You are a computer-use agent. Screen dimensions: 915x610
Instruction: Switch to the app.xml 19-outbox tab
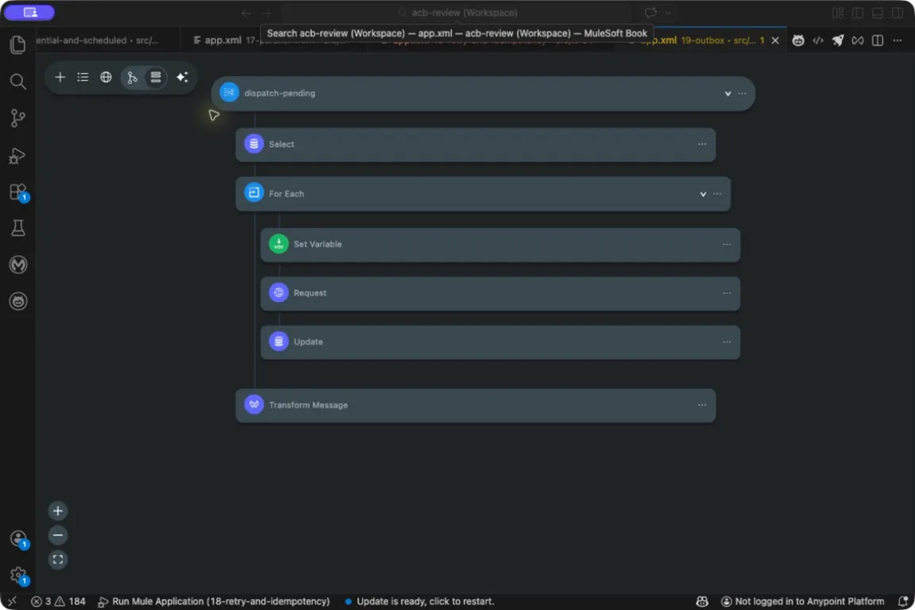pos(701,41)
